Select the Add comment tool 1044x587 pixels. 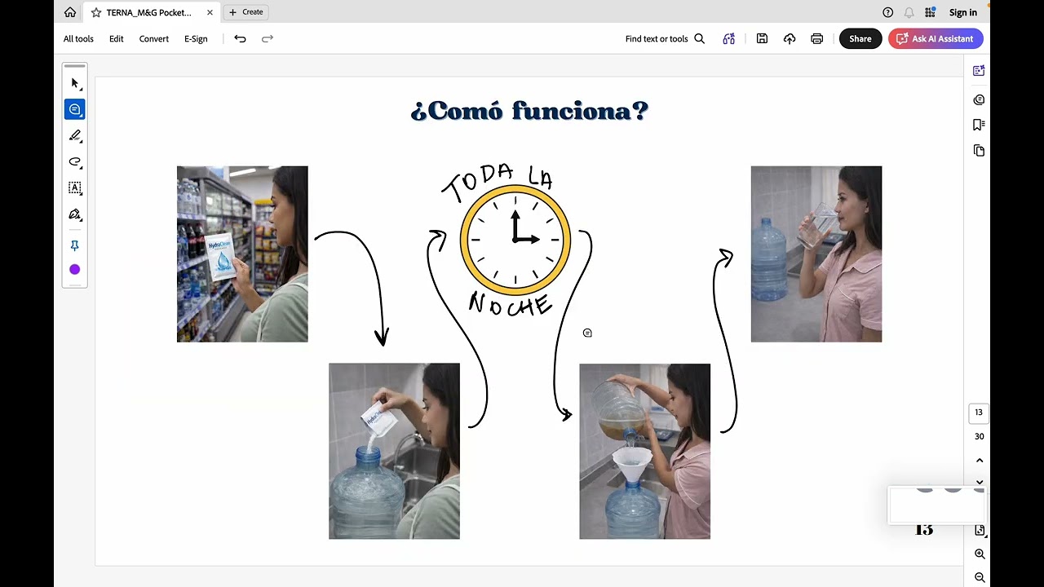[x=75, y=109]
